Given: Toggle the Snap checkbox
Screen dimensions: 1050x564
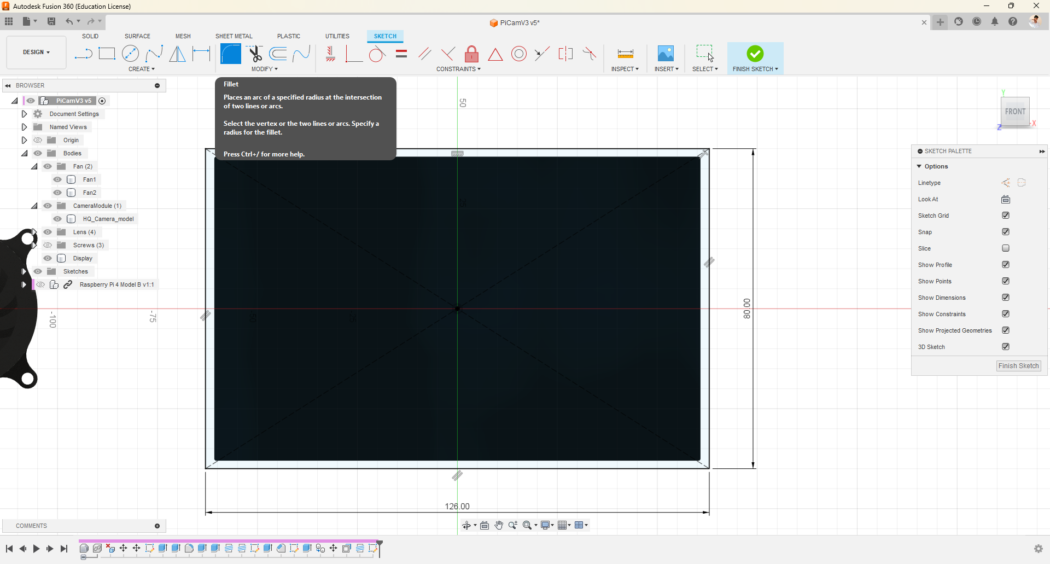Looking at the screenshot, I should coord(1006,232).
